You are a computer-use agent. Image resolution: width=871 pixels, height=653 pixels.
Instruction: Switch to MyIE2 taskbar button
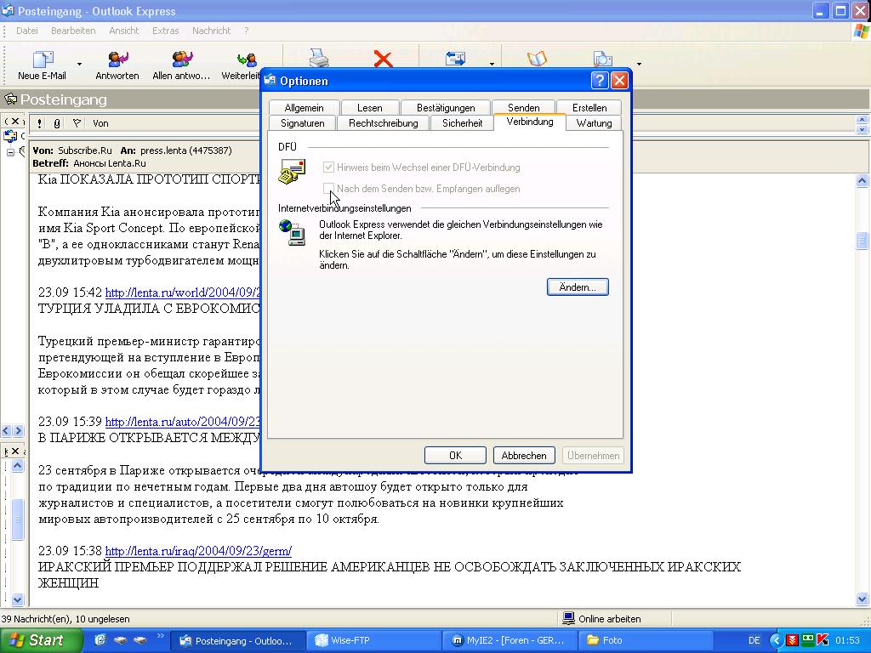[510, 640]
